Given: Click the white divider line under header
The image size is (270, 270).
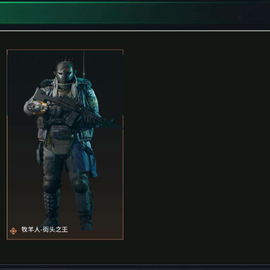Looking at the screenshot, I should [135, 31].
